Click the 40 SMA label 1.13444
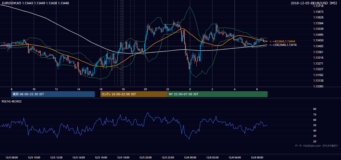 (x=282, y=41)
